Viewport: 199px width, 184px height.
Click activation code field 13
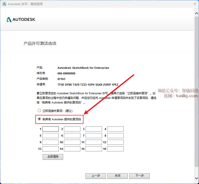[x=50, y=149]
